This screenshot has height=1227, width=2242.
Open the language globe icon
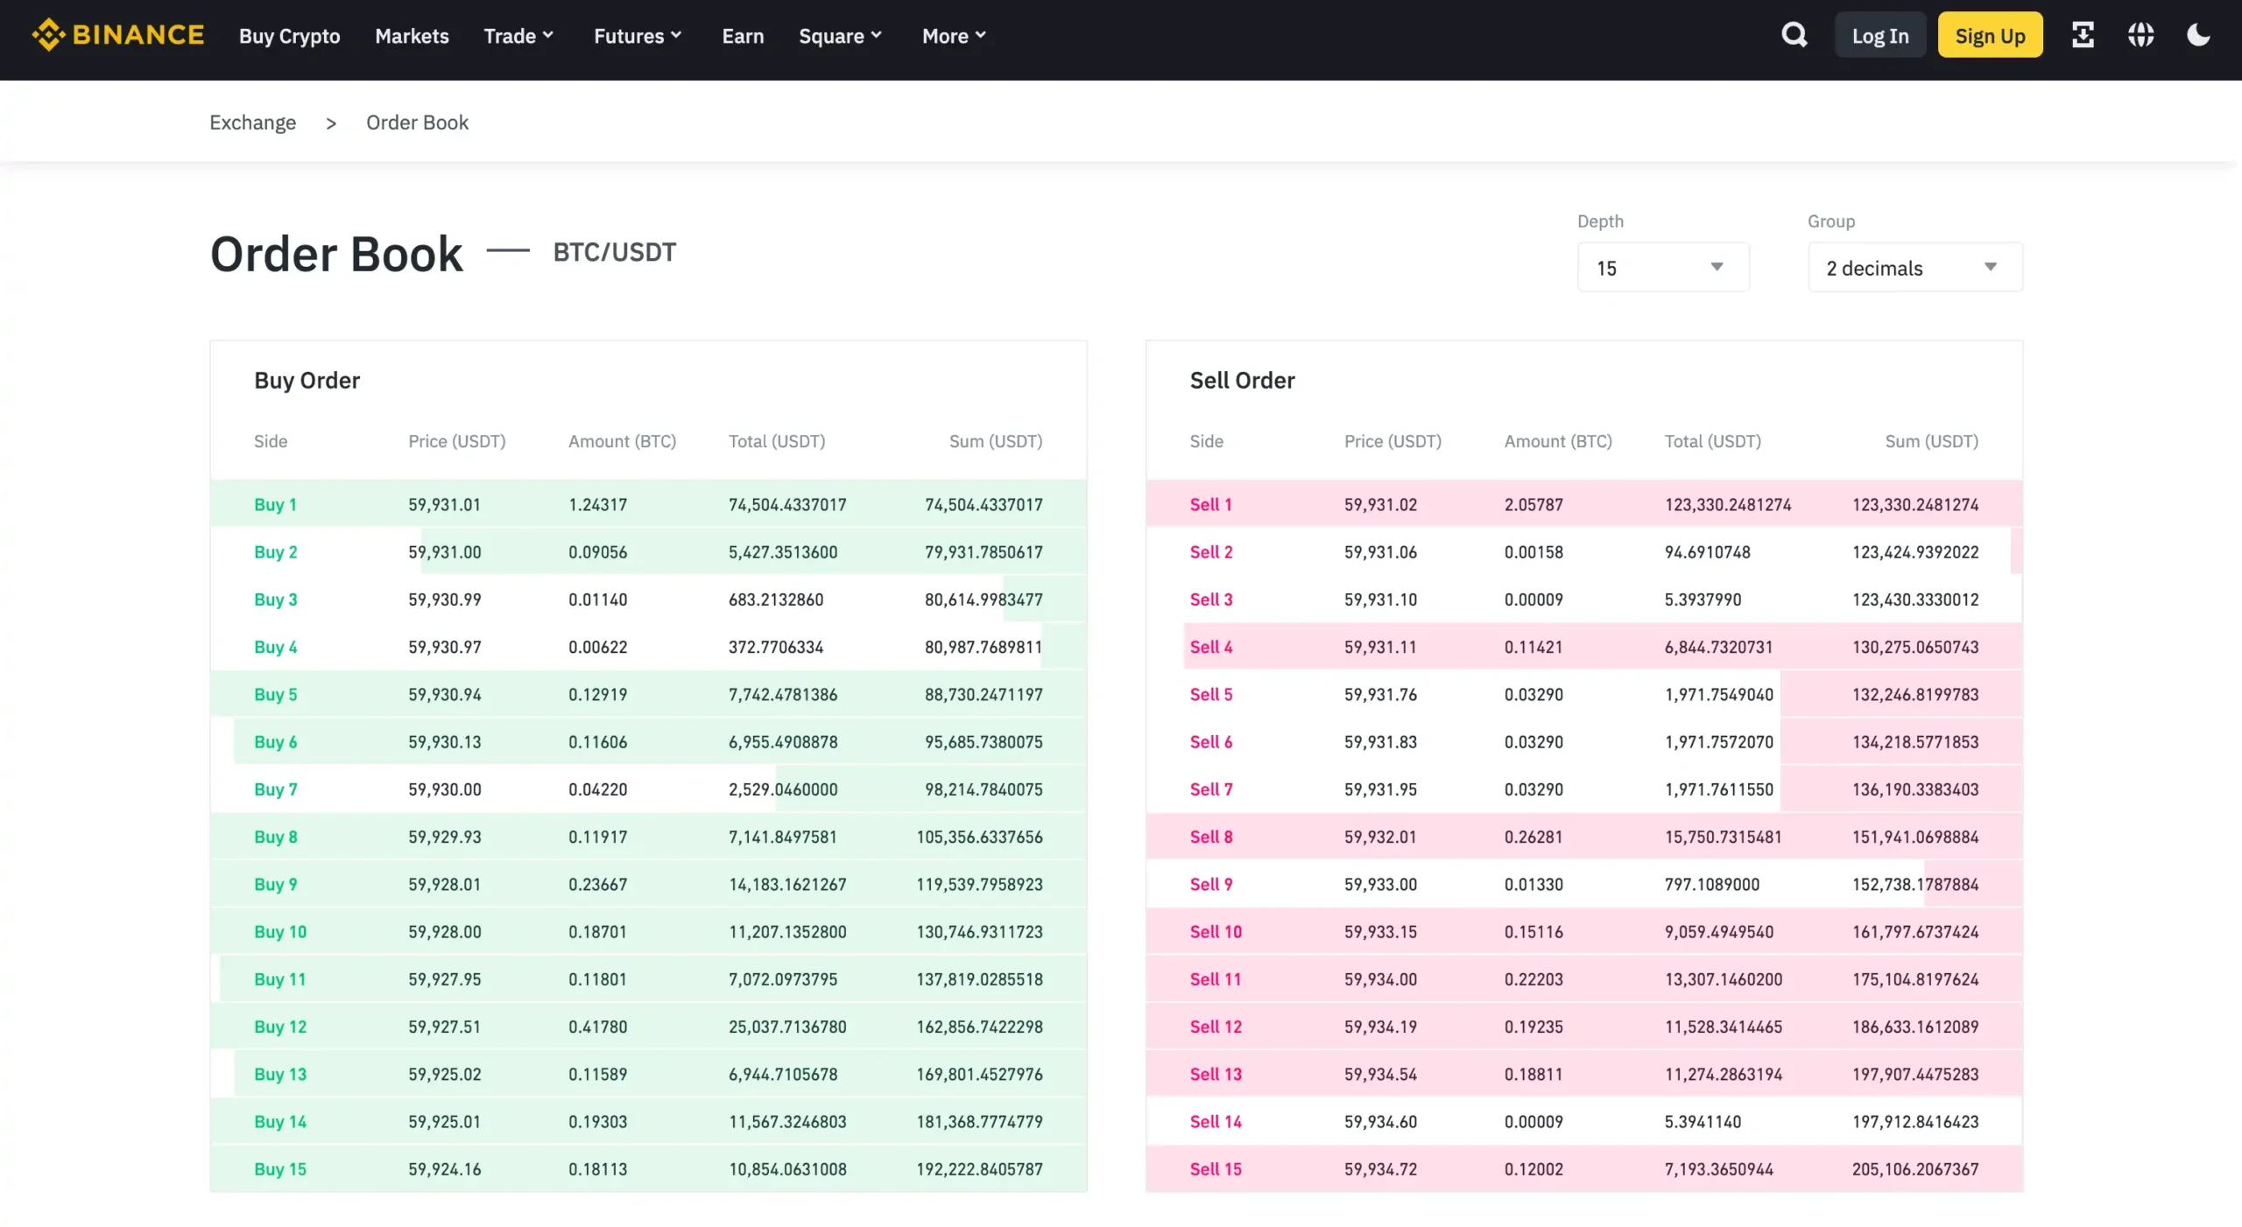2140,35
